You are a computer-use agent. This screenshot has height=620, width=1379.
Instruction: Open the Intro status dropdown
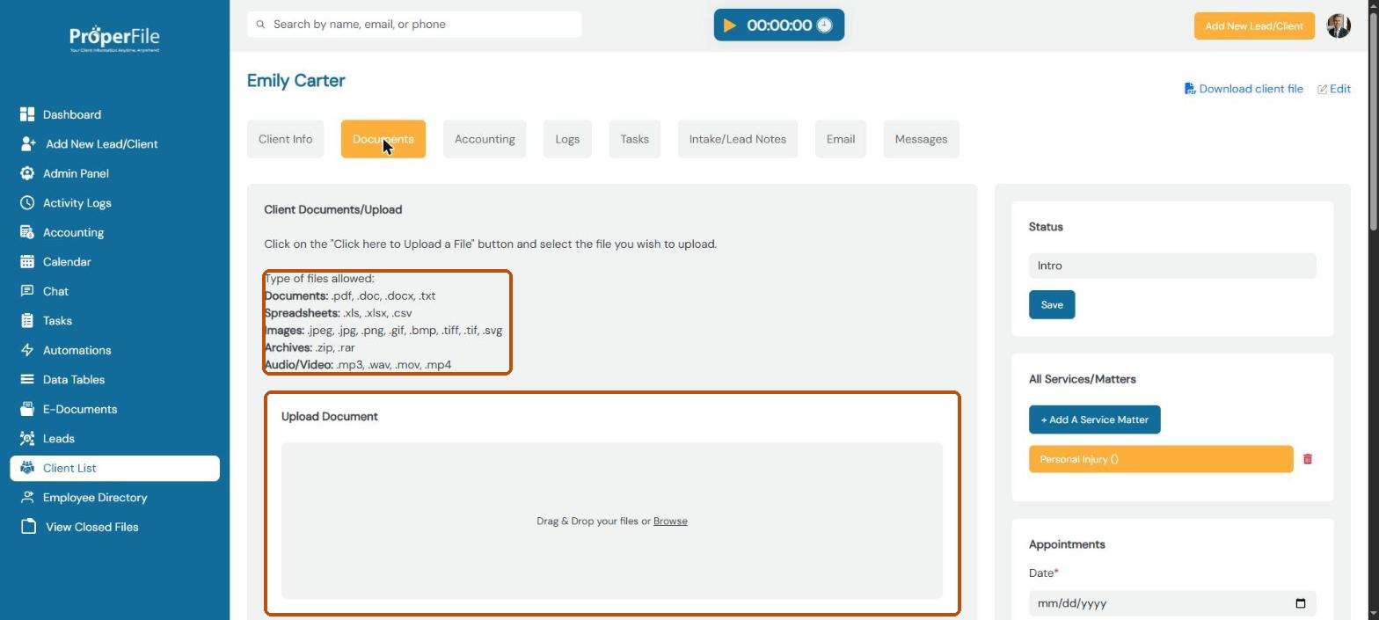(x=1172, y=266)
